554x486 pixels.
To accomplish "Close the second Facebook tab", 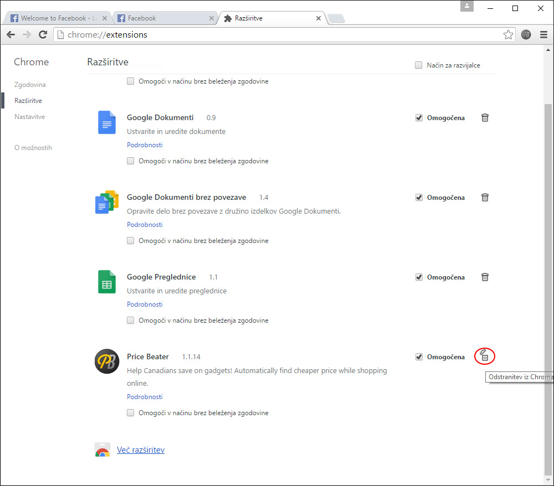I will pos(211,18).
